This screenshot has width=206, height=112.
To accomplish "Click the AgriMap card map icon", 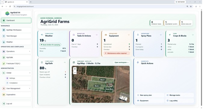I will point(74,62).
